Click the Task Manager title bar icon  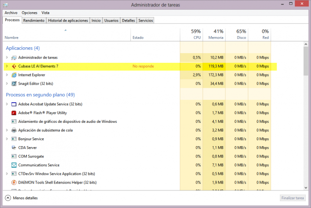coord(5,5)
